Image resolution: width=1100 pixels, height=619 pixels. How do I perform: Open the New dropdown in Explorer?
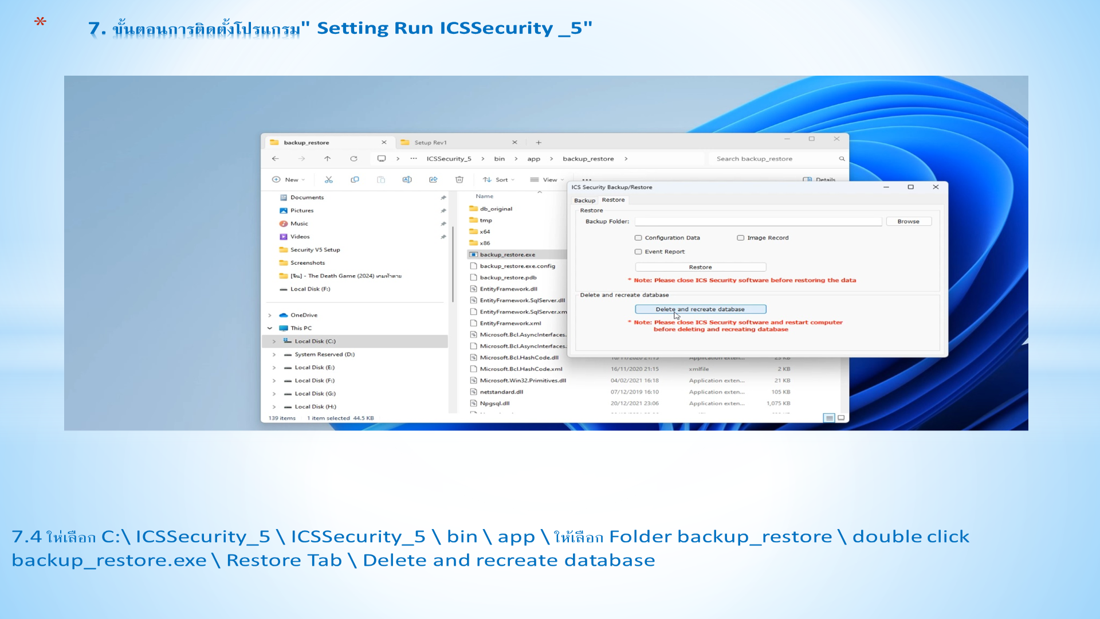tap(288, 179)
